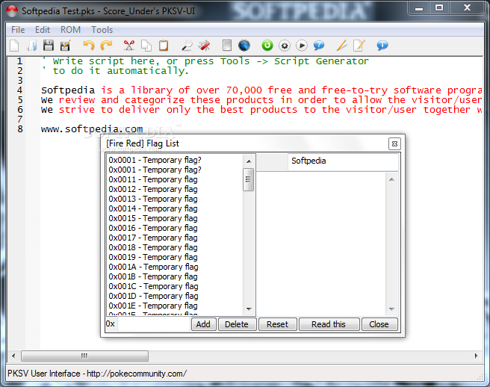
Task: Click the www.softpedia.com line in editor
Action: tap(92, 129)
